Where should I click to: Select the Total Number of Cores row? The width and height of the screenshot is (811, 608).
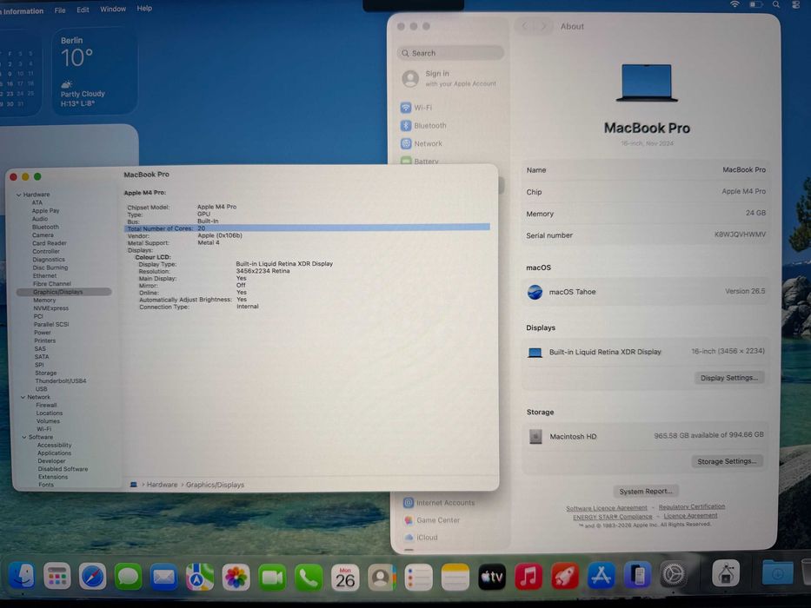307,228
